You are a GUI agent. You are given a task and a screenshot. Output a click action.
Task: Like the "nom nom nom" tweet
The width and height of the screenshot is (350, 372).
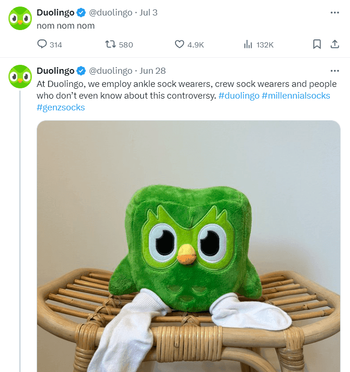coord(179,45)
